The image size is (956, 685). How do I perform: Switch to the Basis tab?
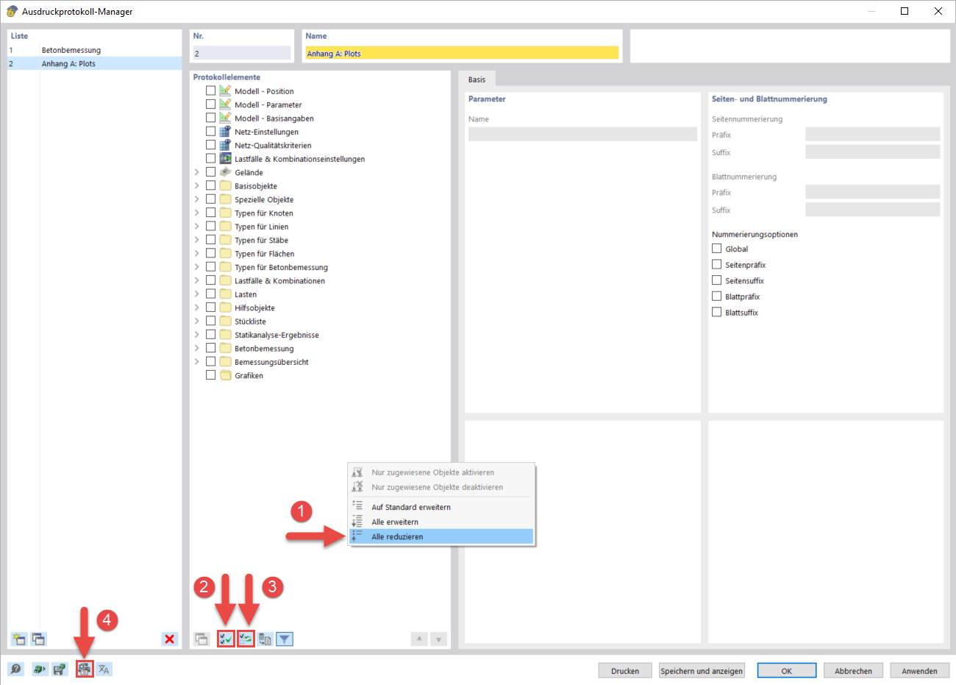(x=479, y=79)
